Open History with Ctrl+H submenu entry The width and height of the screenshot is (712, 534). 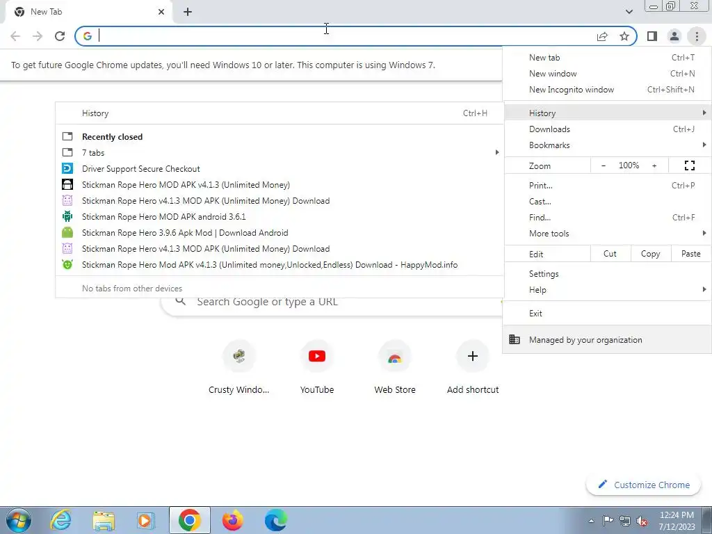[x=280, y=113]
